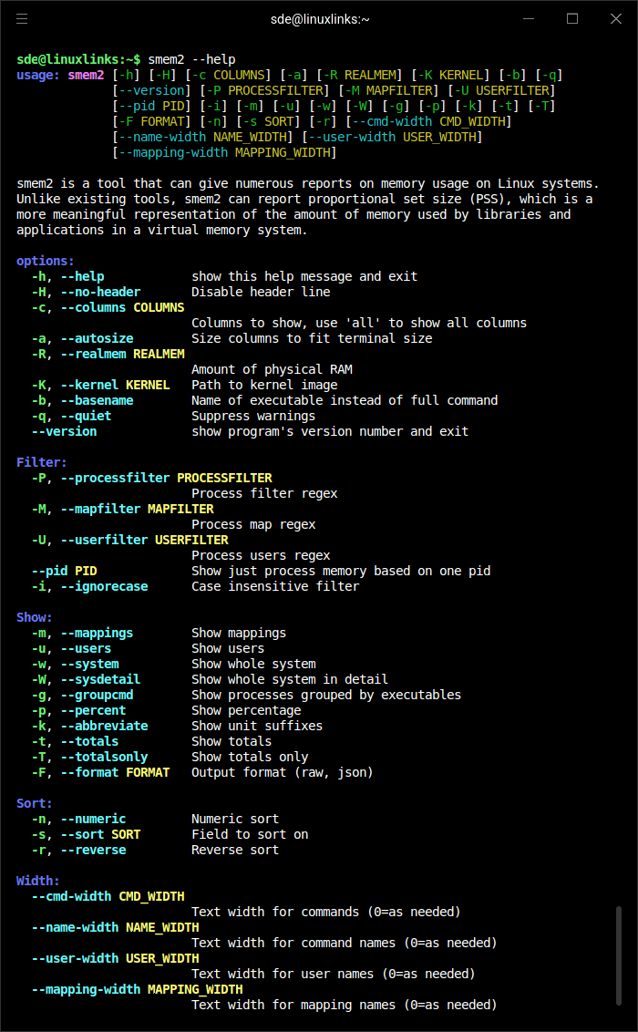Click the '--quiet' option text
The image size is (638, 1032).
(86, 416)
